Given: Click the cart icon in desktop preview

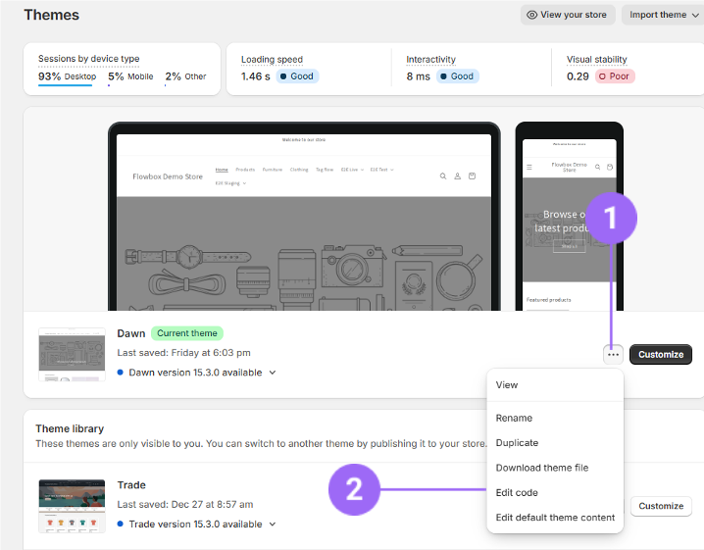Looking at the screenshot, I should click(x=472, y=176).
